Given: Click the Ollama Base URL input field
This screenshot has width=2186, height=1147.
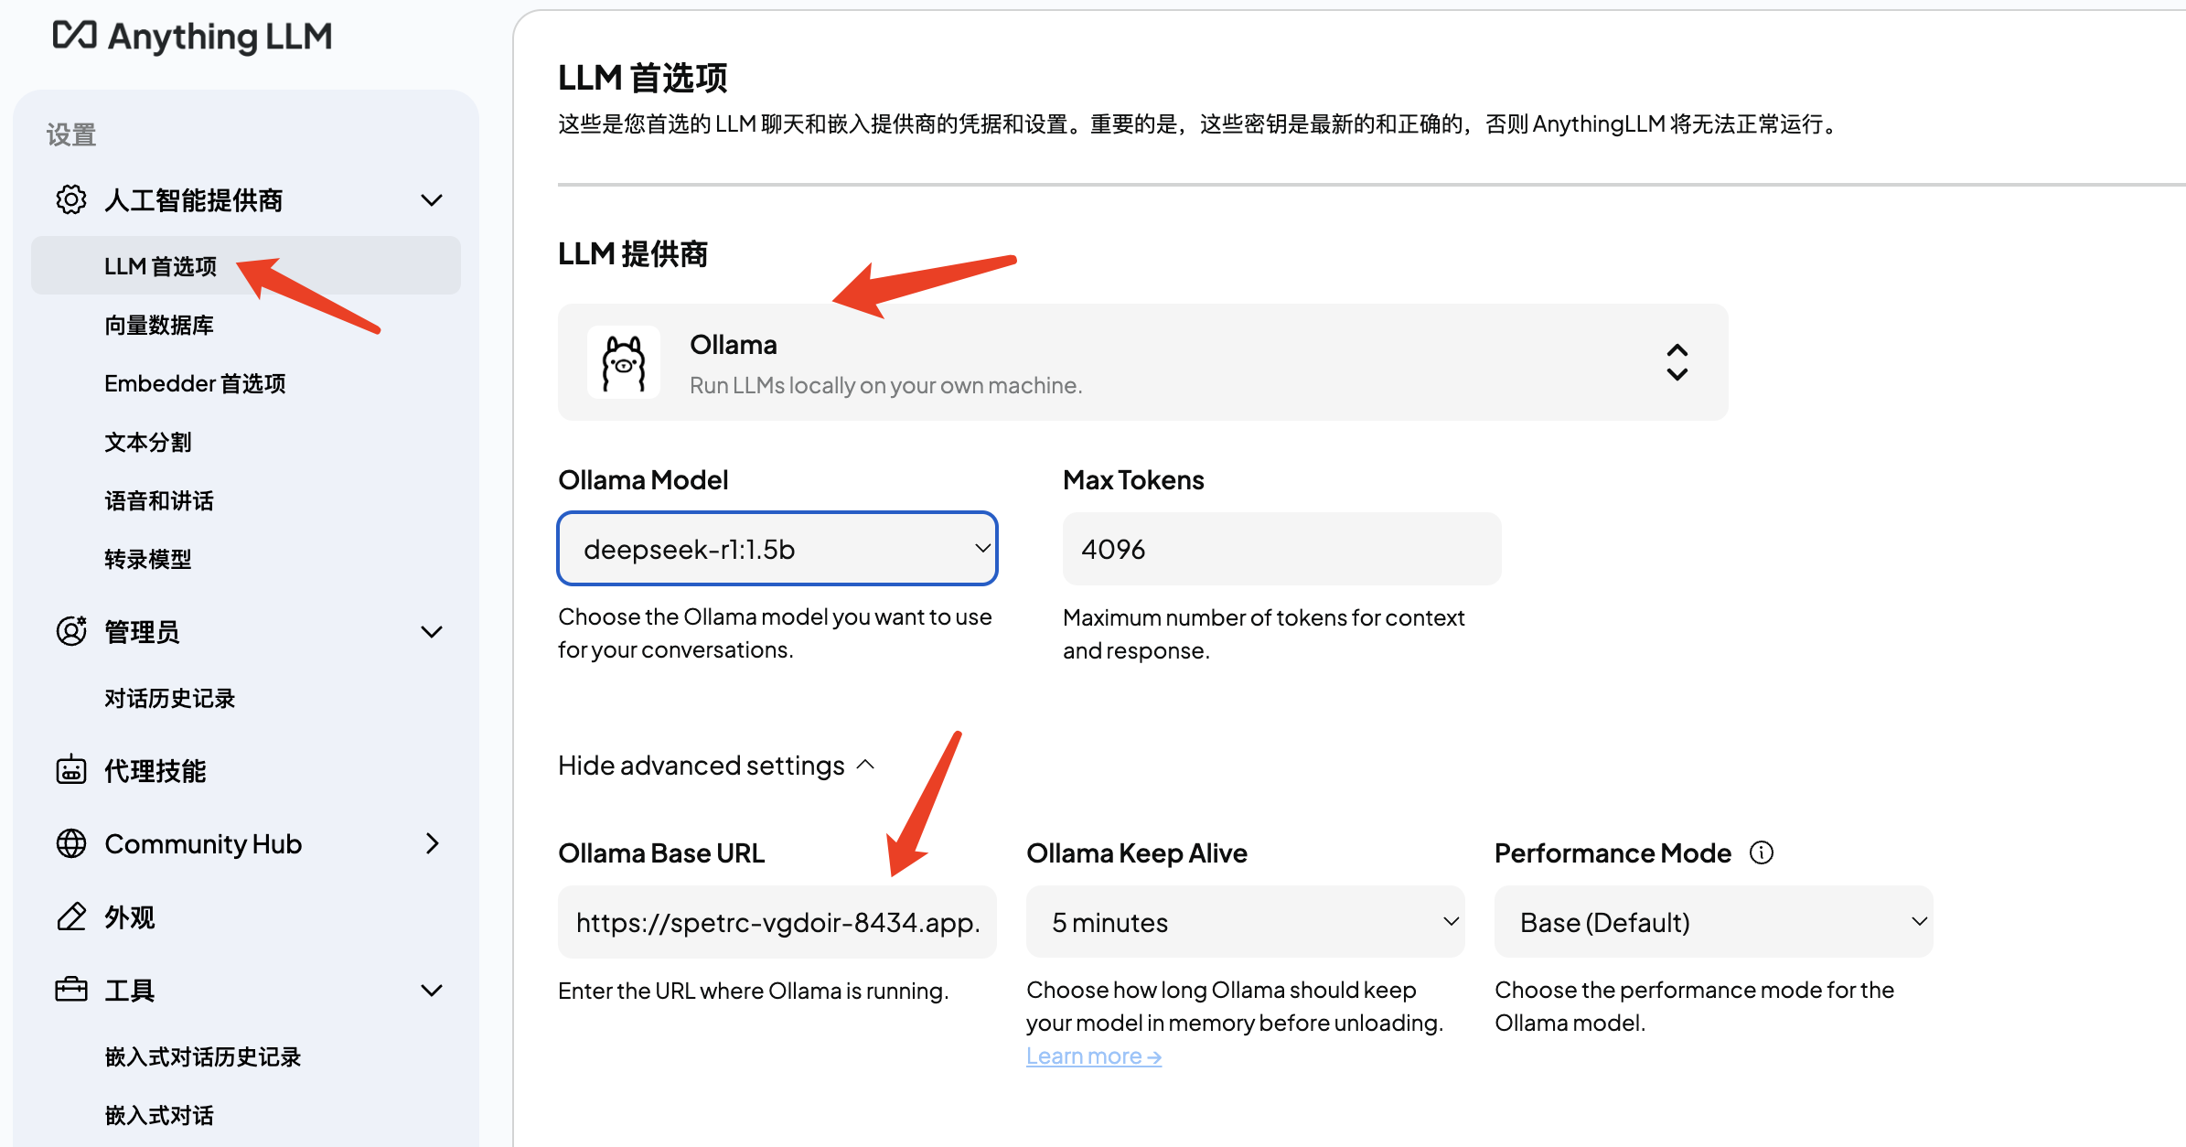Looking at the screenshot, I should (x=777, y=922).
